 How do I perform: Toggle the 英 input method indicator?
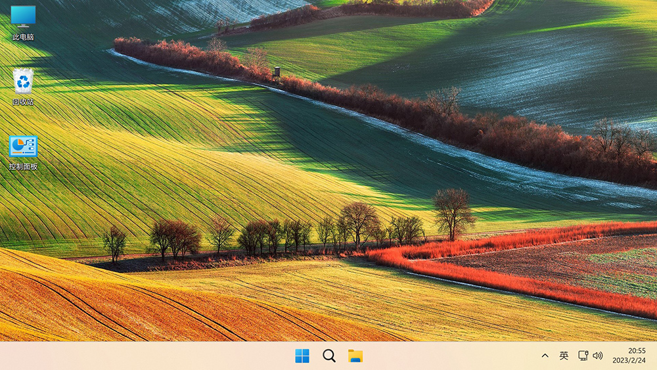point(564,356)
